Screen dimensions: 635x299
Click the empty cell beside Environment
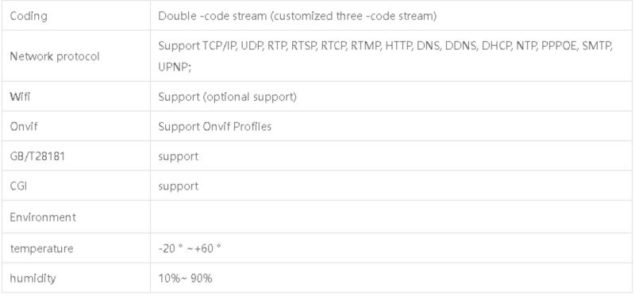pos(391,217)
